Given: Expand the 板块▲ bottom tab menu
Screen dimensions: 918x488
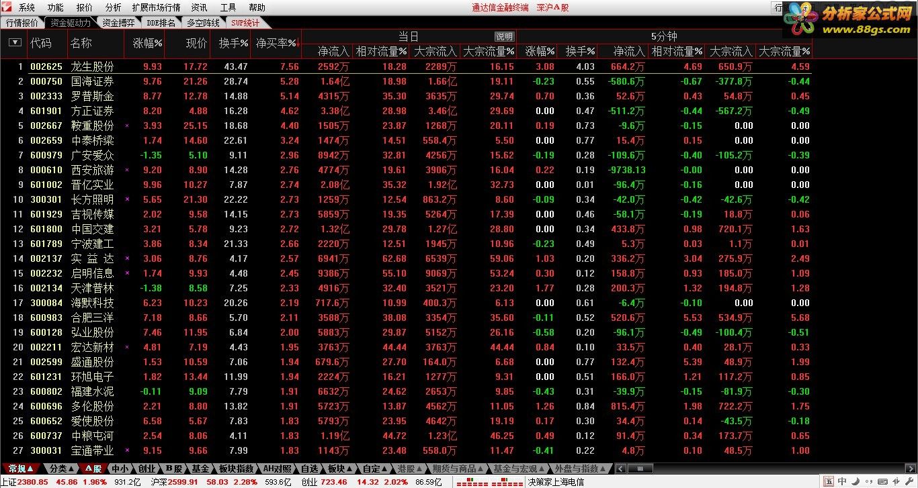Looking at the screenshot, I should click(339, 469).
